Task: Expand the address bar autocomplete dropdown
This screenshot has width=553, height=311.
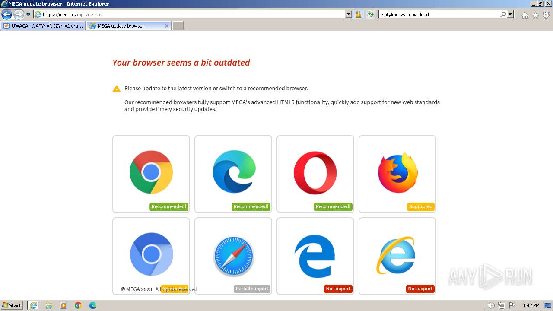Action: (349, 15)
